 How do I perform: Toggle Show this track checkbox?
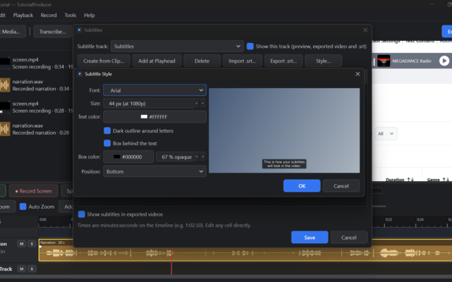(x=250, y=47)
